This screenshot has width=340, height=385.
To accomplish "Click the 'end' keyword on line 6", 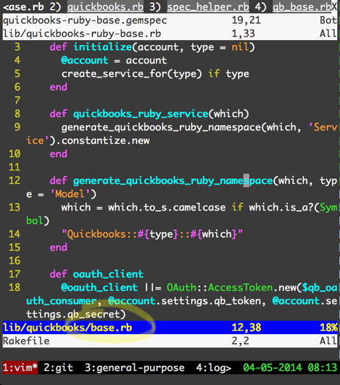I will pyautogui.click(x=58, y=87).
